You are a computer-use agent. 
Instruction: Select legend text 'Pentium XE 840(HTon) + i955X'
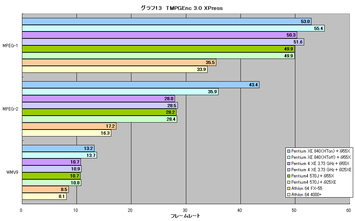[321, 151]
